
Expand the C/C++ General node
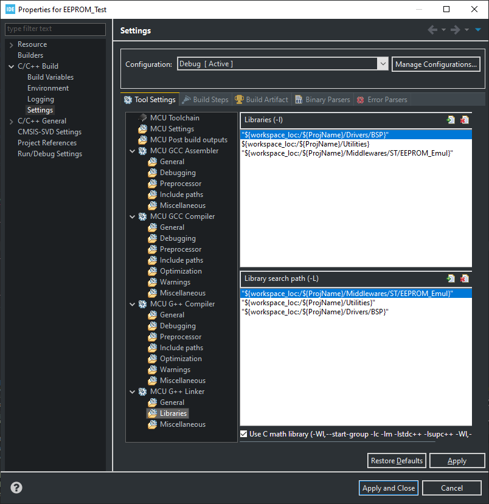pyautogui.click(x=12, y=122)
